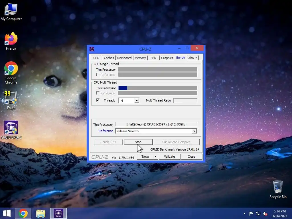The height and width of the screenshot is (219, 292).
Task: Open the Graphics tab
Action: coord(167,58)
